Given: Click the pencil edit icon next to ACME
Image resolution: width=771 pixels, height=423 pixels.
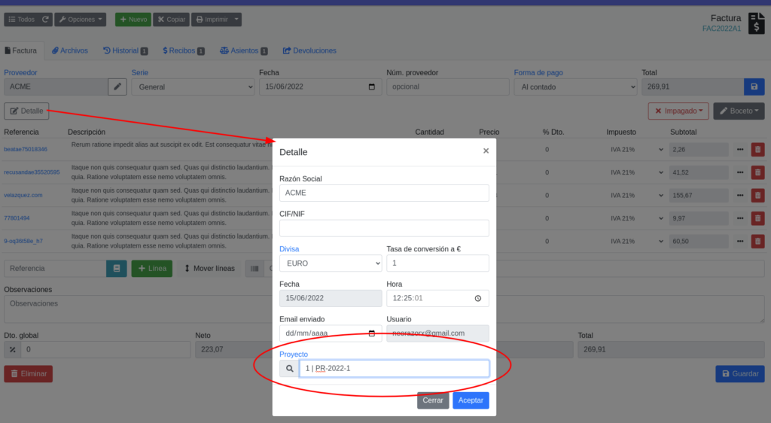Looking at the screenshot, I should pos(117,87).
